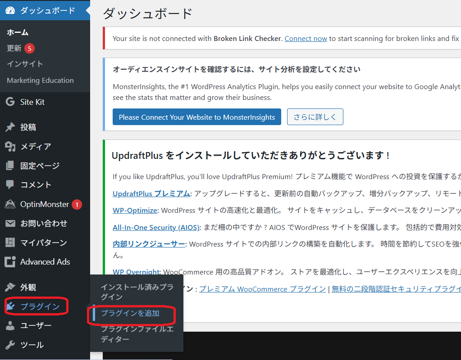Click the plug icon beside プラグイン
Viewport: 461px width, 360px height.
[x=10, y=306]
